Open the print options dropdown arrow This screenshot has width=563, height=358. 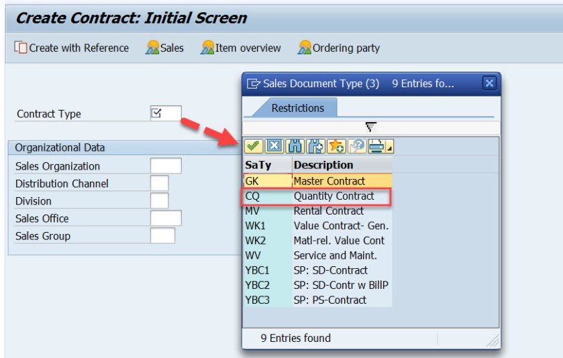[x=390, y=146]
